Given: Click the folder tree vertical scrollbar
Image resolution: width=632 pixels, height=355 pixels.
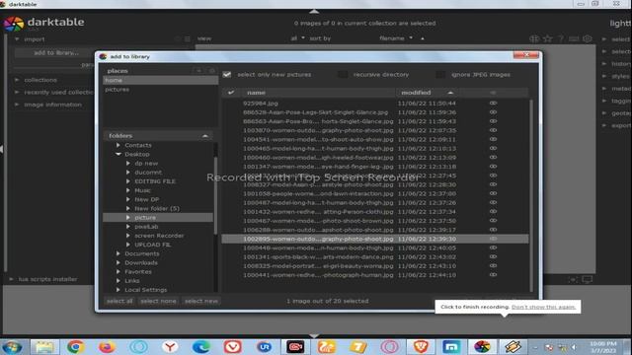Looking at the screenshot, I should (x=215, y=195).
